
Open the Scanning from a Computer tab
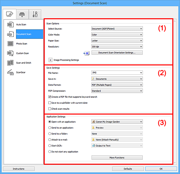(x=10, y=14)
